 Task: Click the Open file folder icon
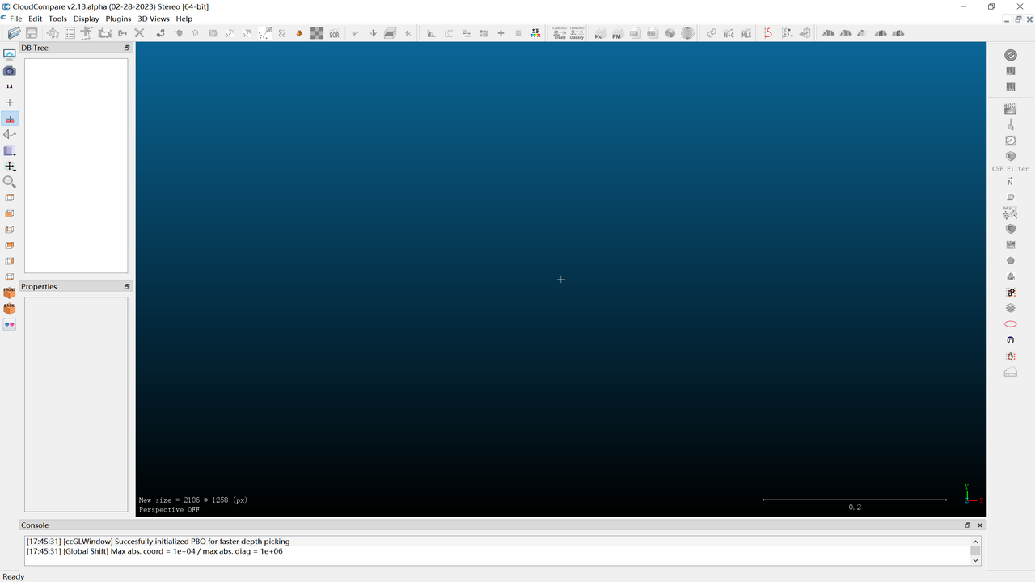[x=14, y=33]
